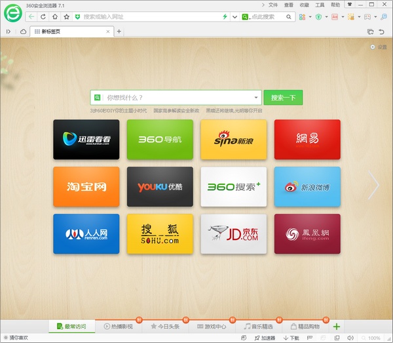Screen dimensions: 393x343
Task: Toggle the lightning speed mode icon
Action: 225,17
